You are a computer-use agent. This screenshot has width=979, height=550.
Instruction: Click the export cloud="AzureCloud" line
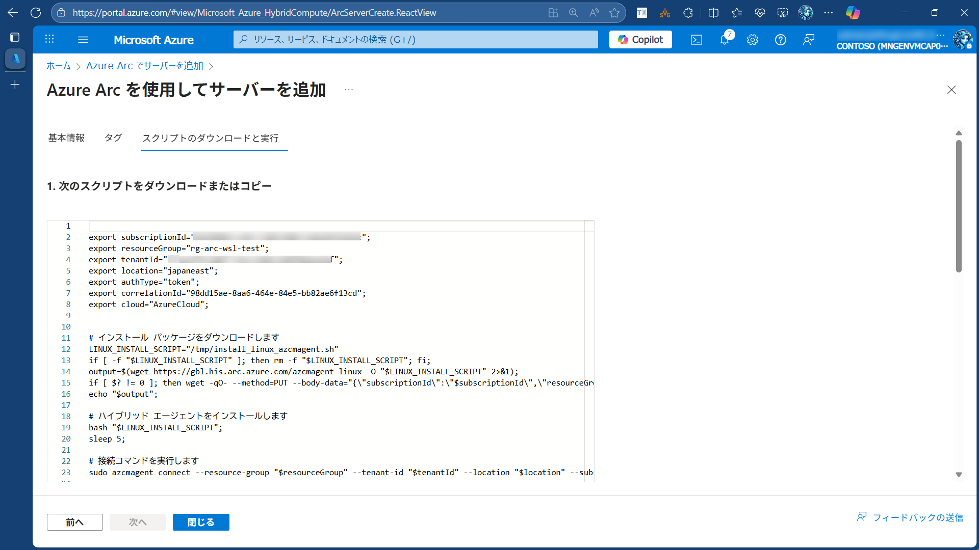click(x=148, y=305)
